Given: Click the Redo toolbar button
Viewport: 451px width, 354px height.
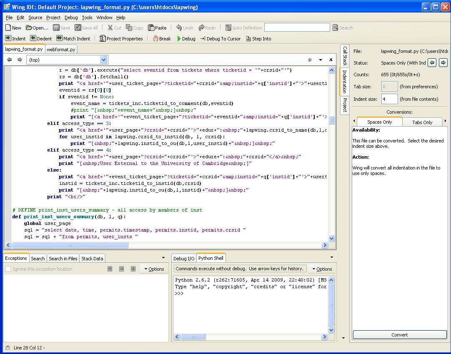Looking at the screenshot, I should coord(207,28).
